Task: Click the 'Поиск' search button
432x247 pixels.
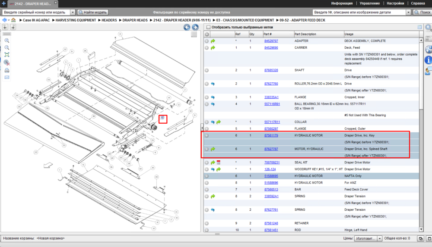Action: click(422, 13)
